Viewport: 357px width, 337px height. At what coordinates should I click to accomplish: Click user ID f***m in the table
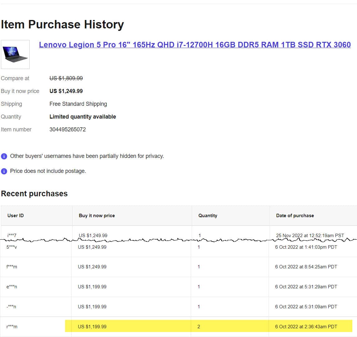click(x=12, y=267)
